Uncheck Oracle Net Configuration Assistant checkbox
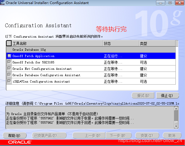The image size is (185, 146). click(x=9, y=68)
